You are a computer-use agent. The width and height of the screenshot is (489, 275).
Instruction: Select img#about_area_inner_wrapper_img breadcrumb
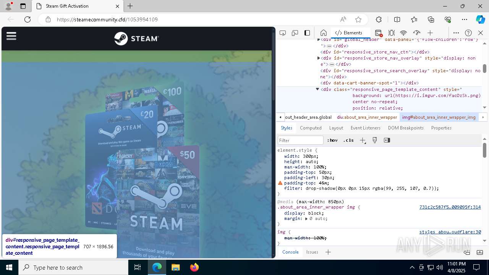click(x=439, y=117)
